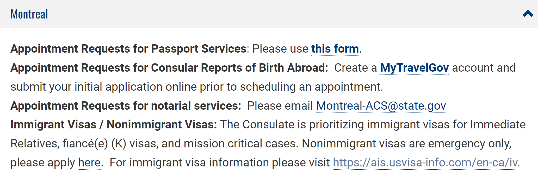This screenshot has height=181, width=538.
Task: Click the Montreal accordion heading text
Action: pyautogui.click(x=29, y=14)
